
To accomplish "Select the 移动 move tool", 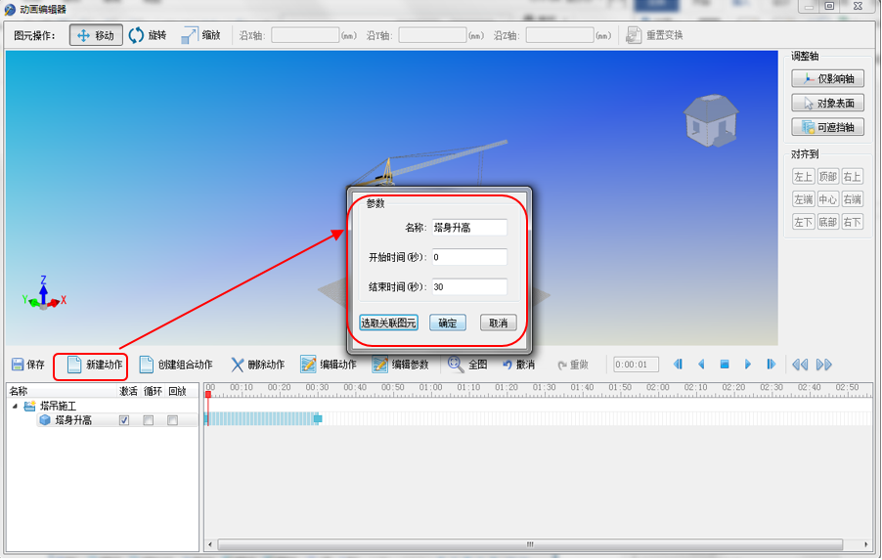I will click(x=96, y=35).
